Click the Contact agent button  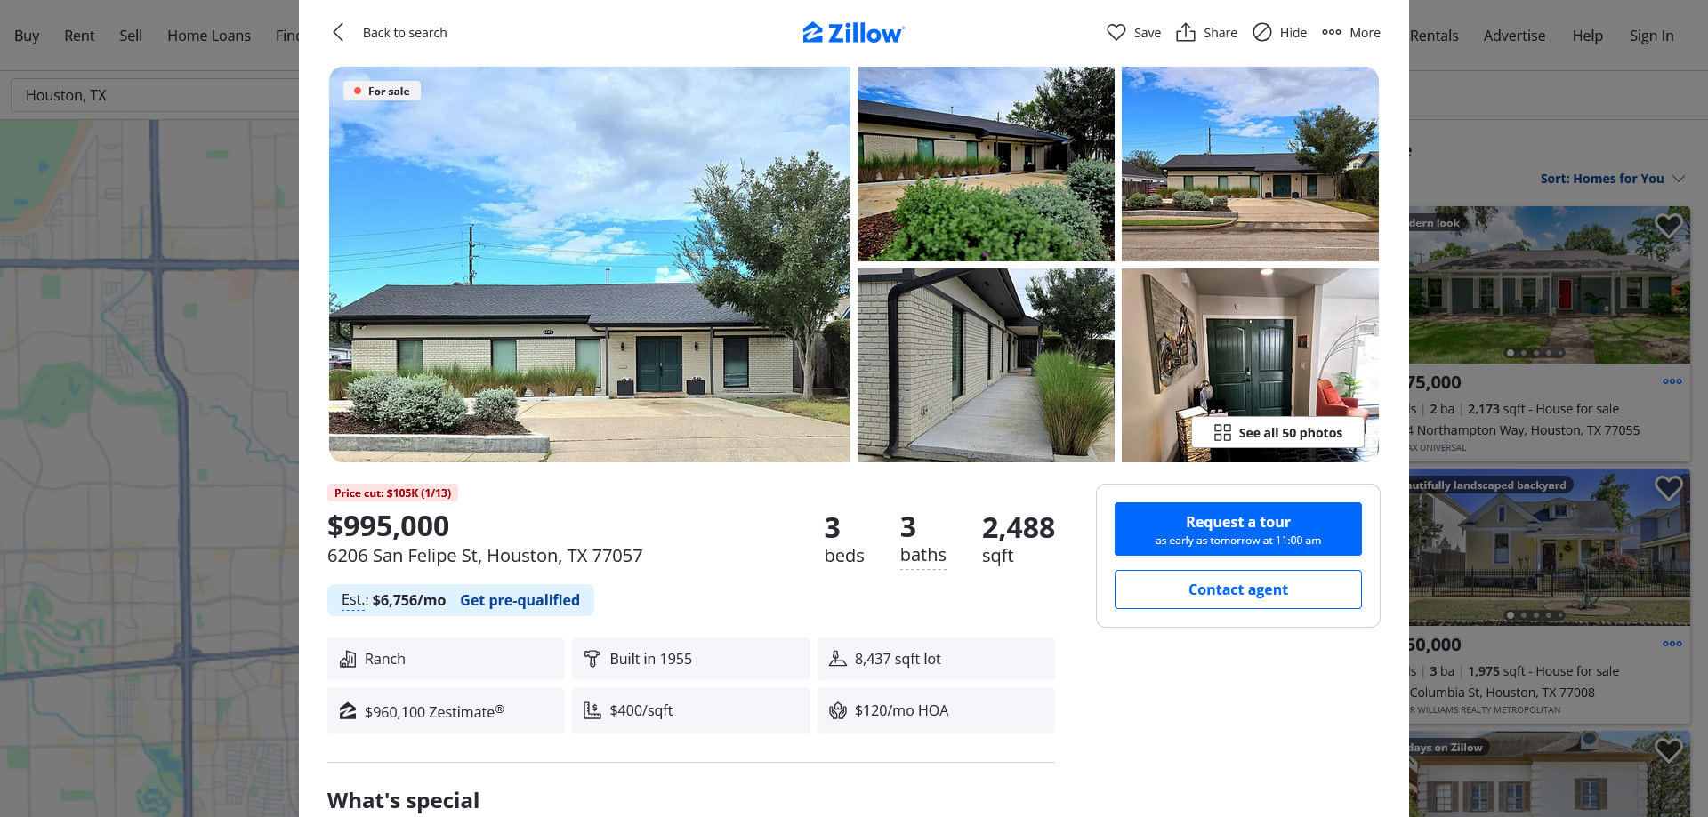1237,589
